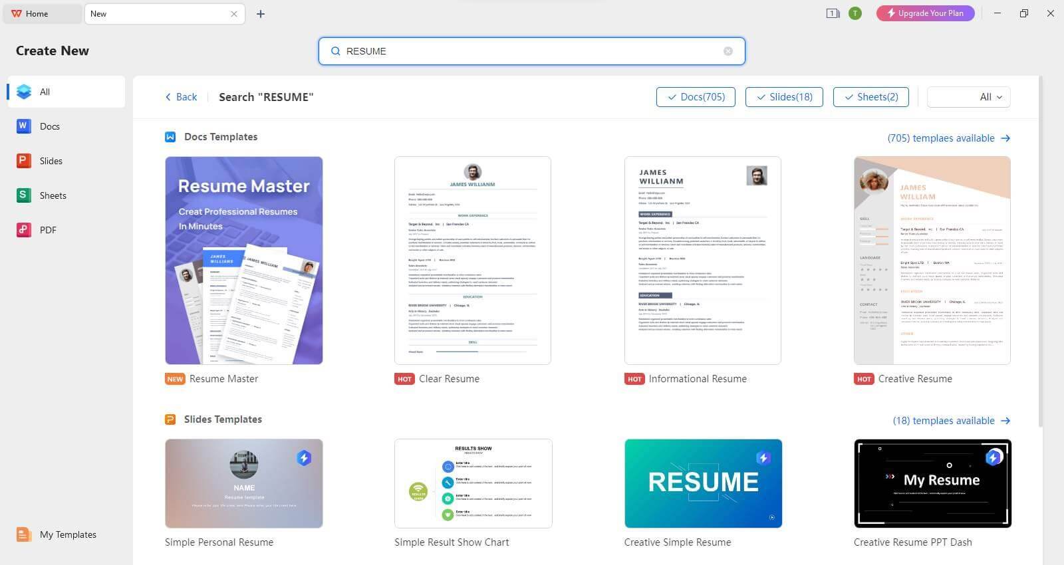
Task: Open Creative Resume PPT Dash thumbnail
Action: tap(932, 483)
